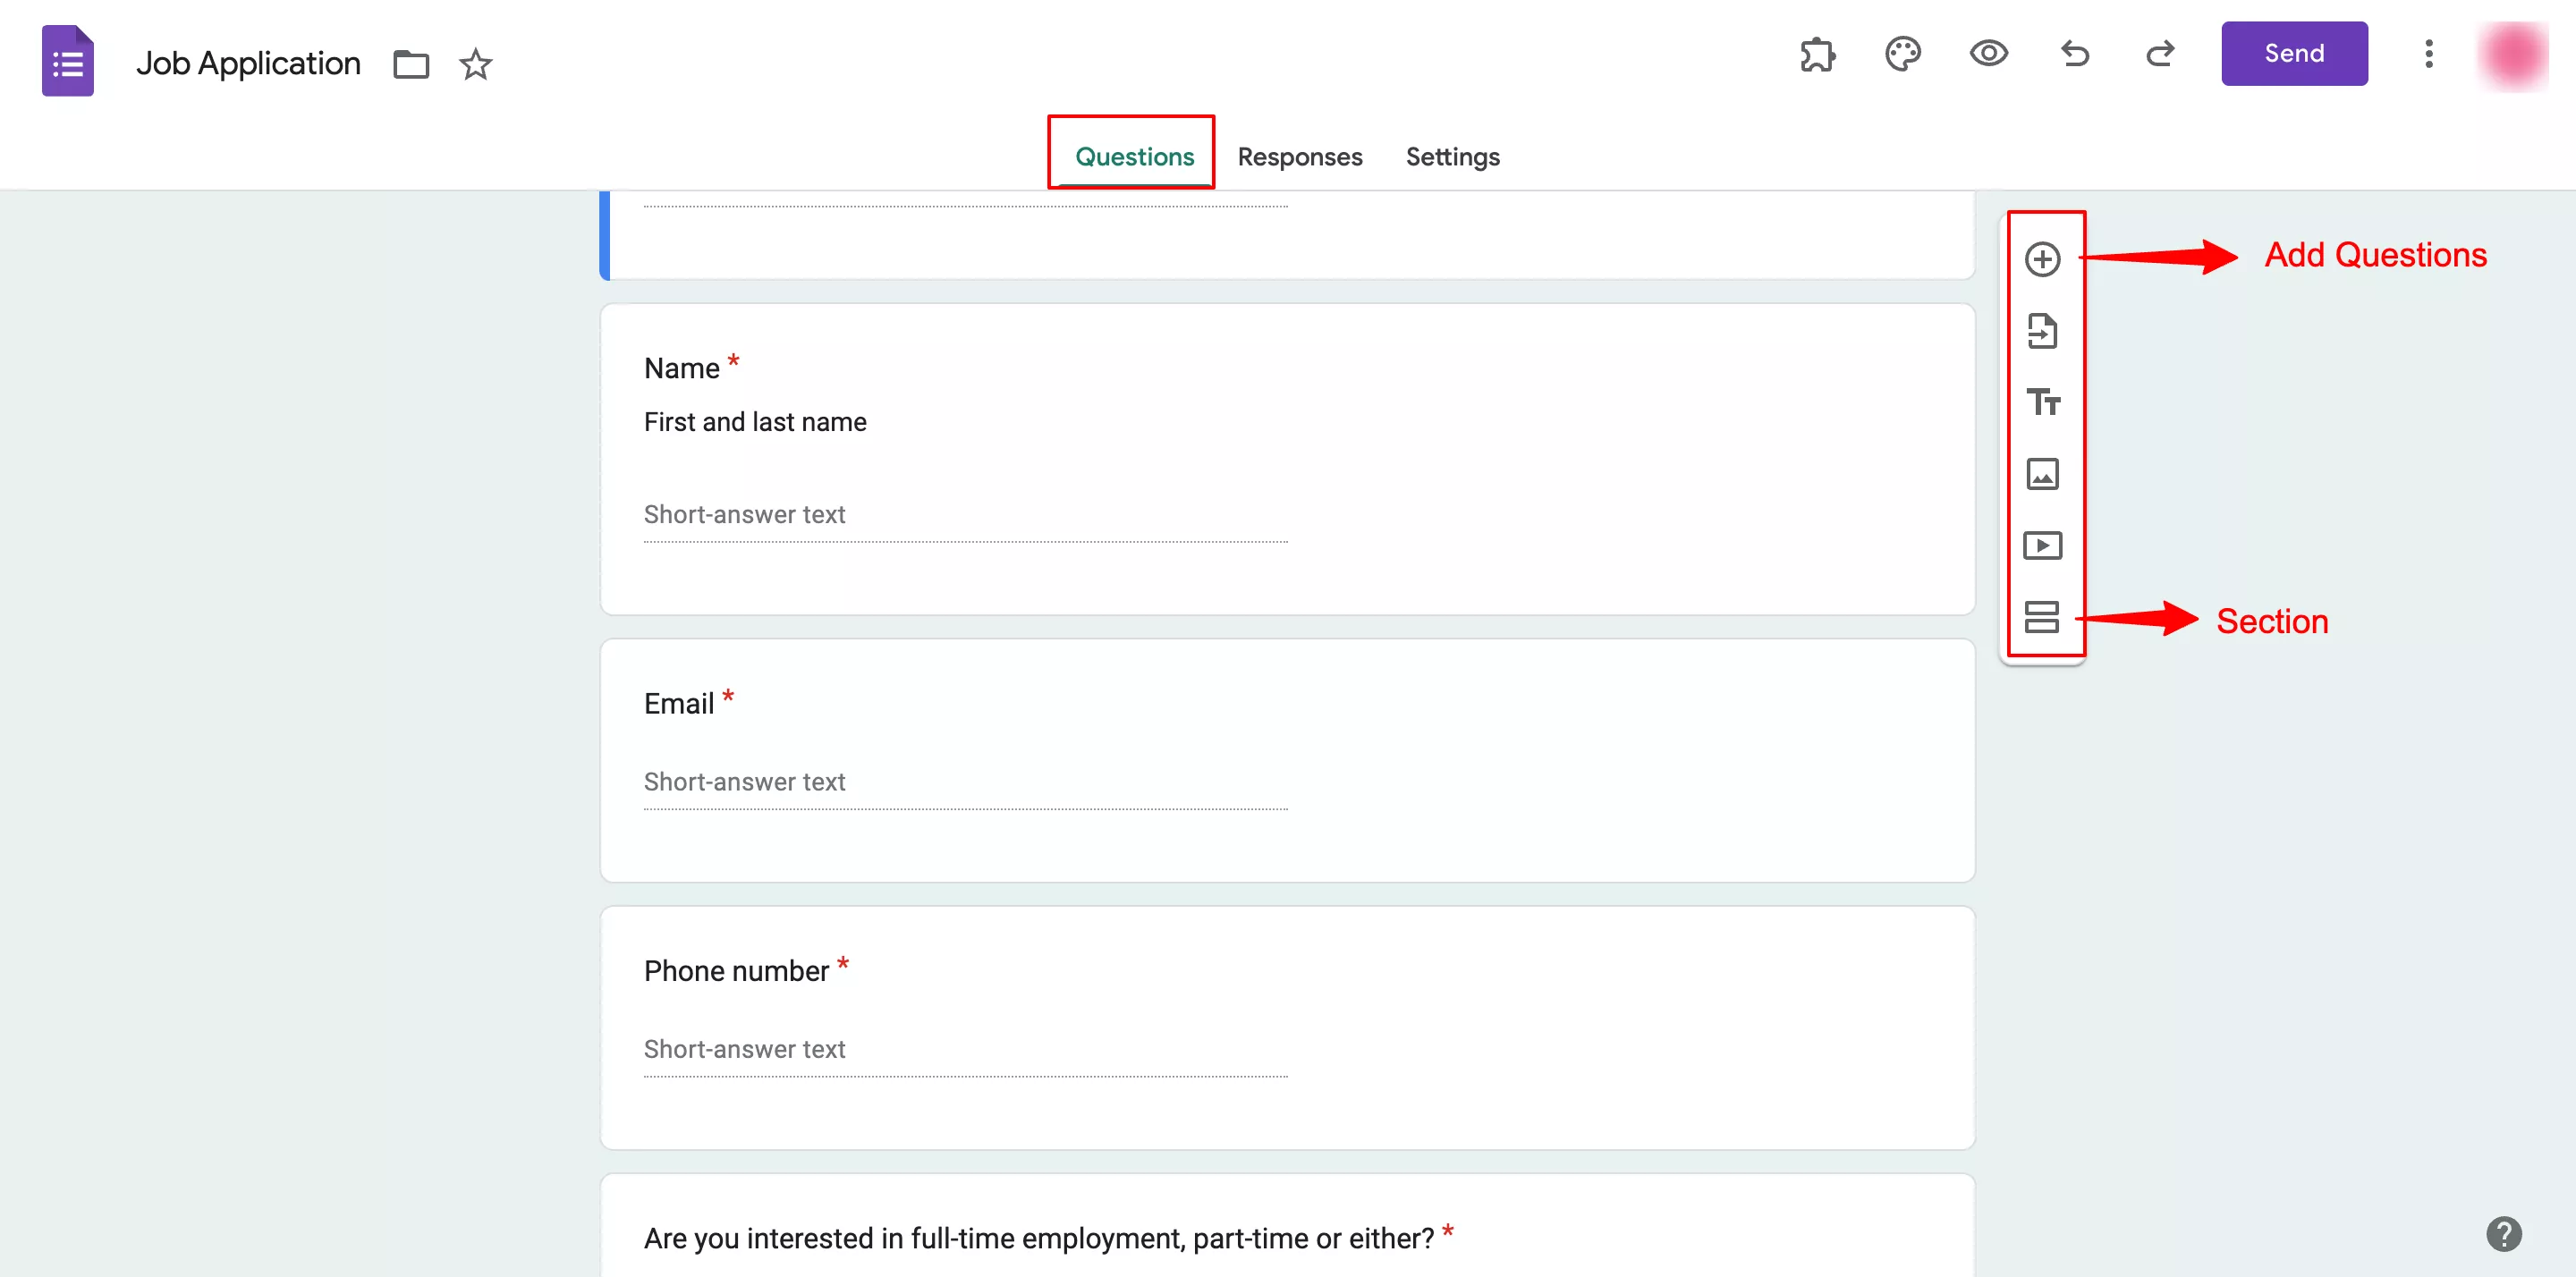The height and width of the screenshot is (1277, 2576).
Task: Open the Help button
Action: 2504,1234
